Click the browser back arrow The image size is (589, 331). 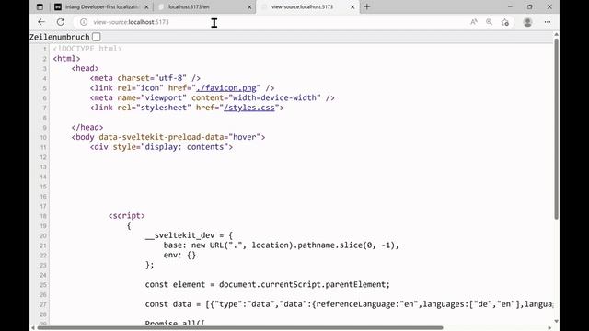tap(41, 22)
